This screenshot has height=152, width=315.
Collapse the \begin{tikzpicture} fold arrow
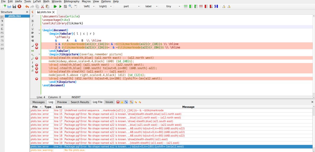point(39,54)
